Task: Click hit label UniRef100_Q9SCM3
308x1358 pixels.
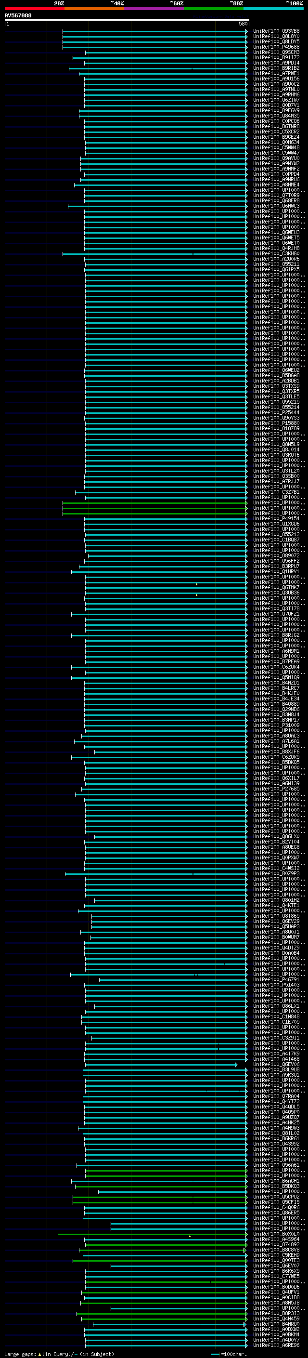Action: pos(276,52)
